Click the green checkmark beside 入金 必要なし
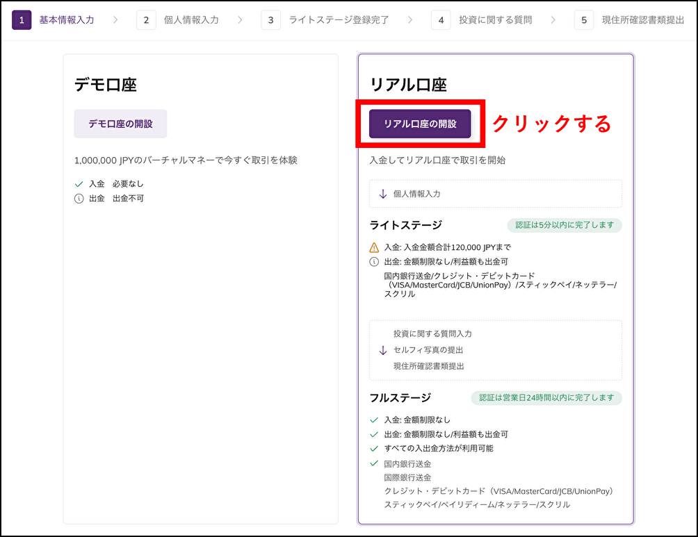This screenshot has width=698, height=537. 79,183
